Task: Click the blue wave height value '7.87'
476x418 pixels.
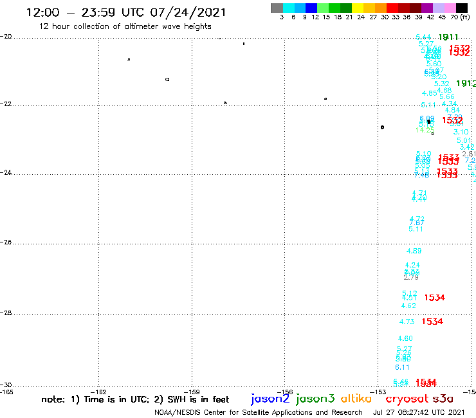Action: click(417, 223)
